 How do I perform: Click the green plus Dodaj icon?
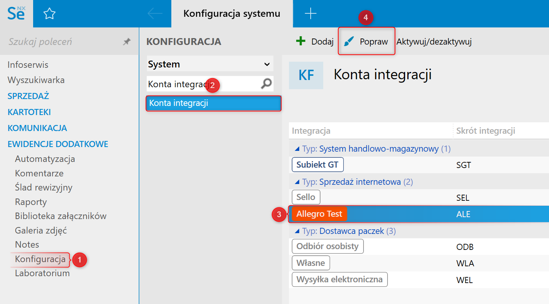(301, 41)
